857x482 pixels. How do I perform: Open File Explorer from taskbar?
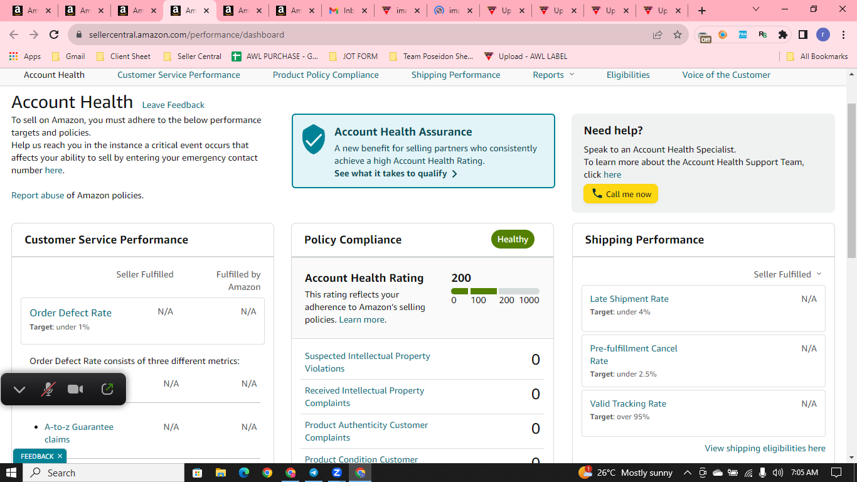[220, 473]
